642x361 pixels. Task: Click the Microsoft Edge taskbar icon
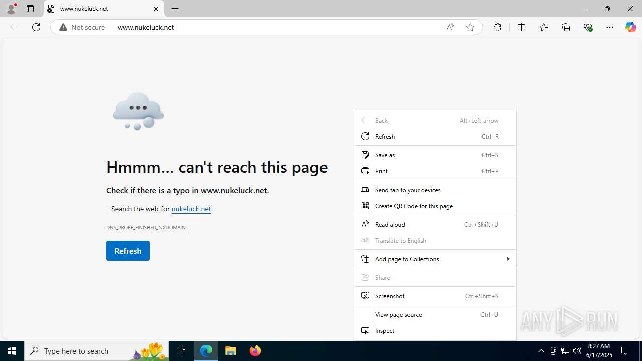point(206,351)
